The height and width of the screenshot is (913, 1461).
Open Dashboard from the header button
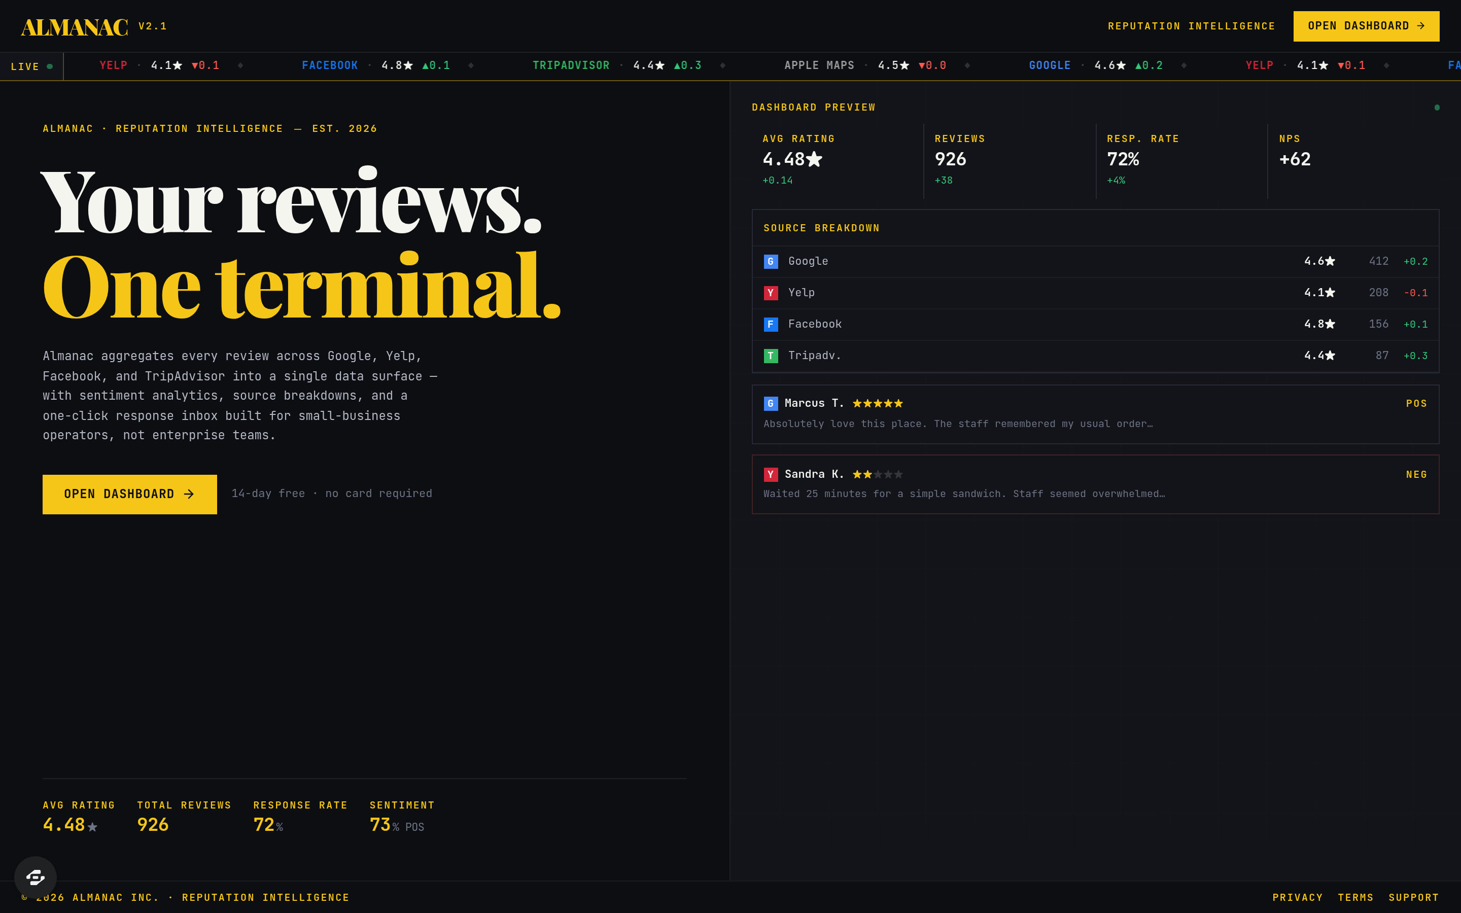click(1366, 26)
